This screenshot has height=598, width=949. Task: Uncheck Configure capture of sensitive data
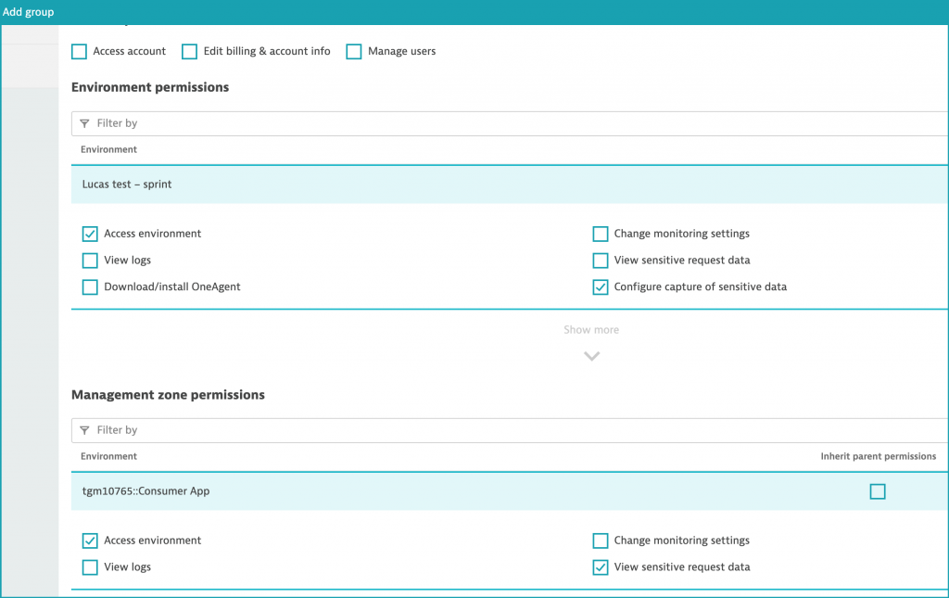pyautogui.click(x=601, y=286)
